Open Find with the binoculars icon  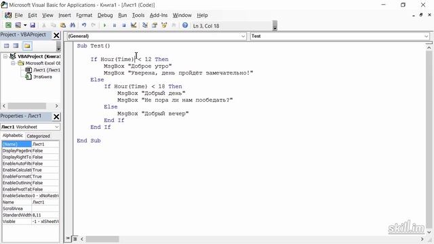[73, 26]
